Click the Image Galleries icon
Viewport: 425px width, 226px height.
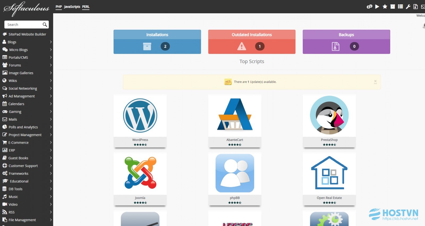point(5,73)
